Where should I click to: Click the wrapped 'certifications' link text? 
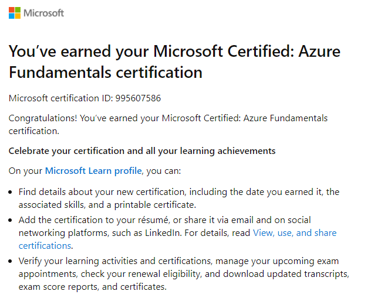[x=45, y=246]
